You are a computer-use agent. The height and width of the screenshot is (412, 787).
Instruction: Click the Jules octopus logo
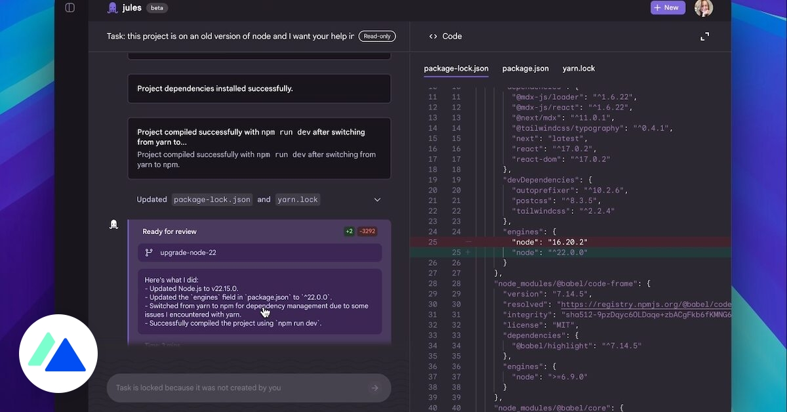[x=113, y=8]
